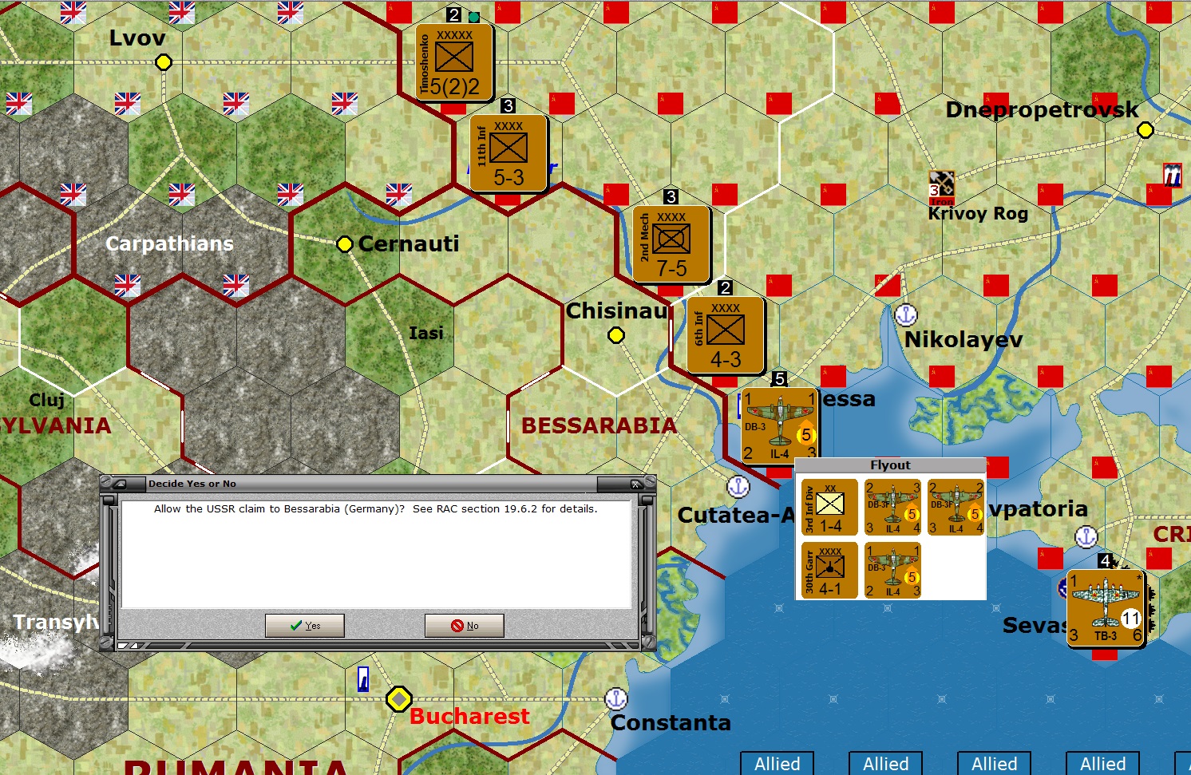1191x775 pixels.
Task: Click stack count 3 above 2nd Mech counter
Action: (x=671, y=196)
